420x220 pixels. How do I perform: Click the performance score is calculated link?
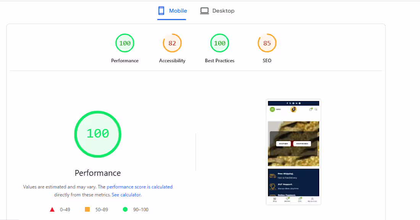point(139,186)
